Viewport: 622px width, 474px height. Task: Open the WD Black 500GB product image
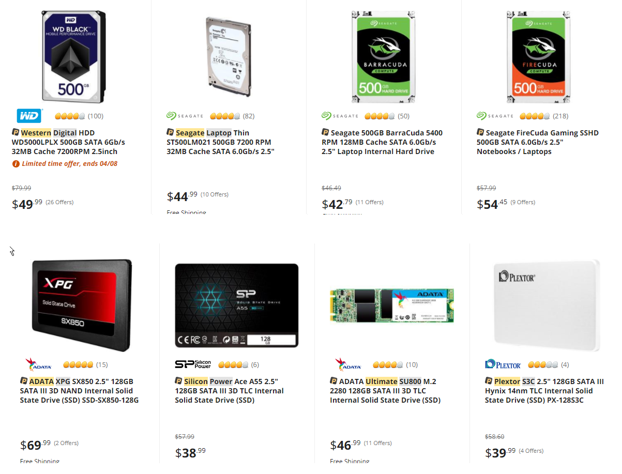[x=74, y=56]
